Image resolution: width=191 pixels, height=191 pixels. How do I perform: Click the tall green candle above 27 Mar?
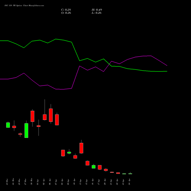pos(26,131)
